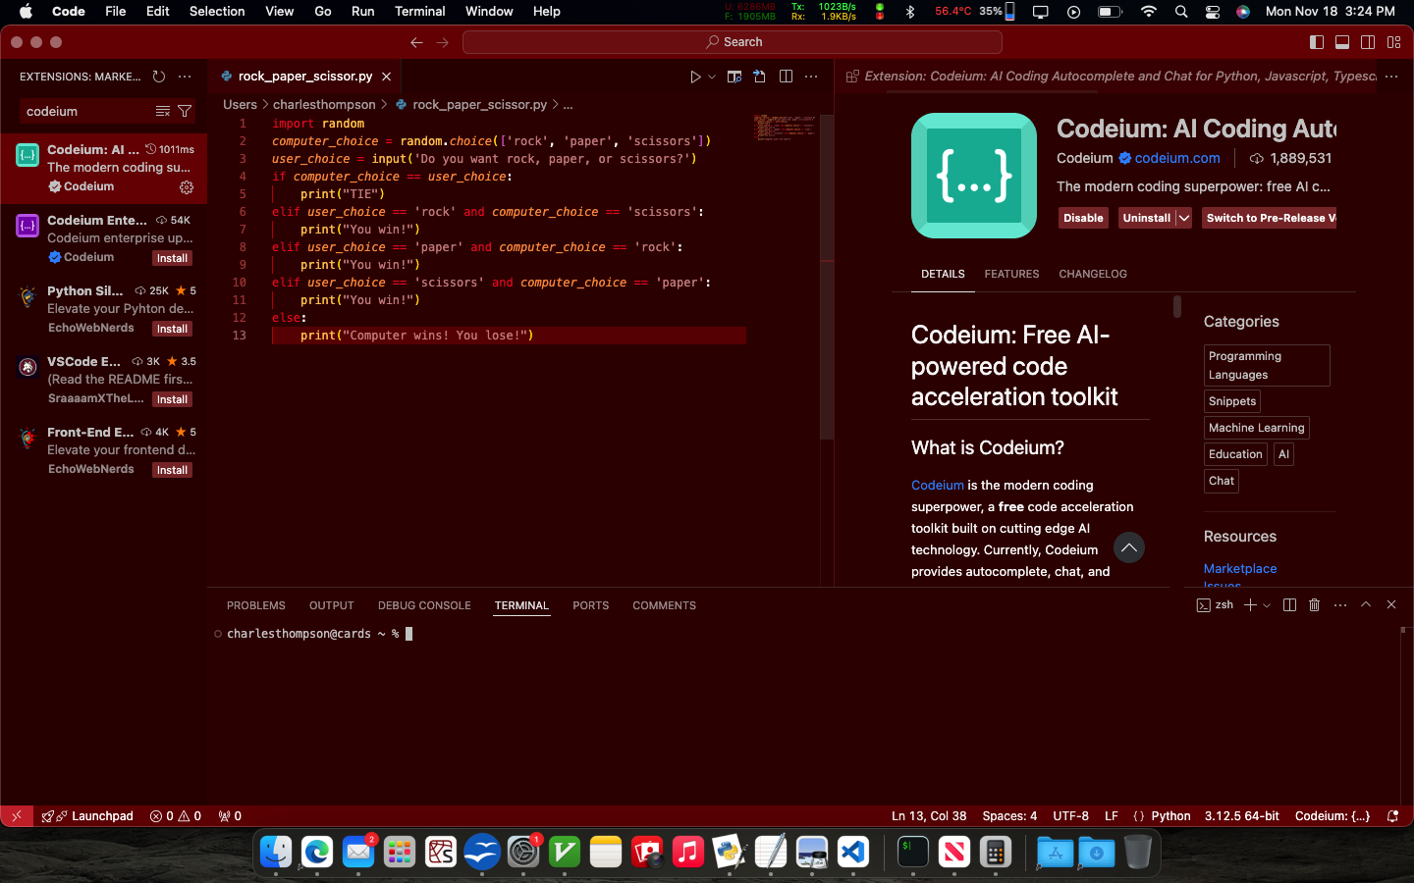
Task: Split the editor right
Action: 786,77
